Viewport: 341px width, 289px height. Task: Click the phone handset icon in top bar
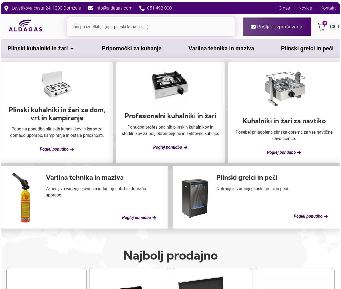tap(142, 8)
